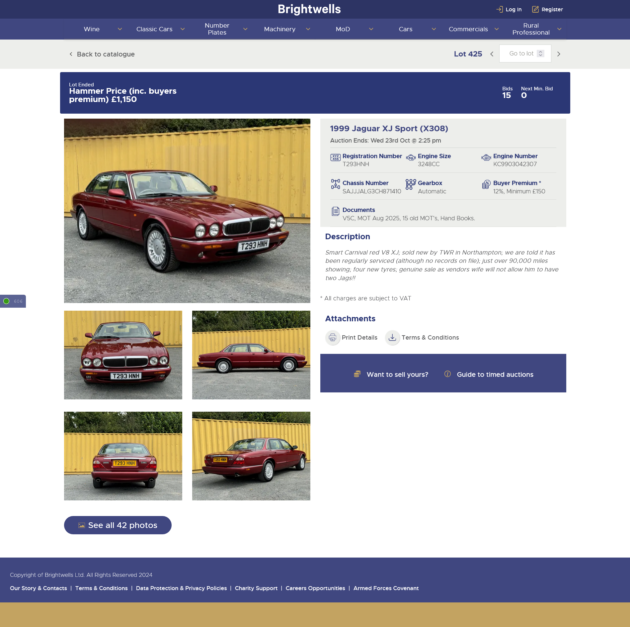Open Charity Support footer link
Viewport: 630px width, 627px height.
[256, 588]
